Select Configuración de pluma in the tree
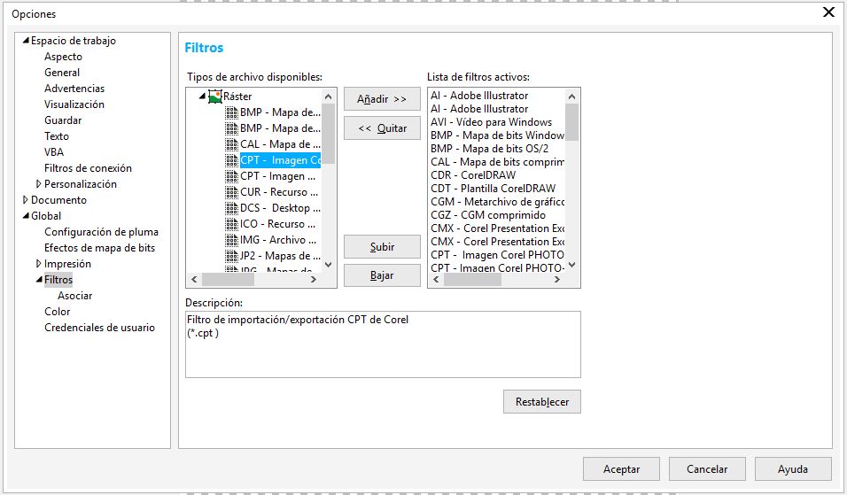Viewport: 847px width, 495px height. [101, 232]
